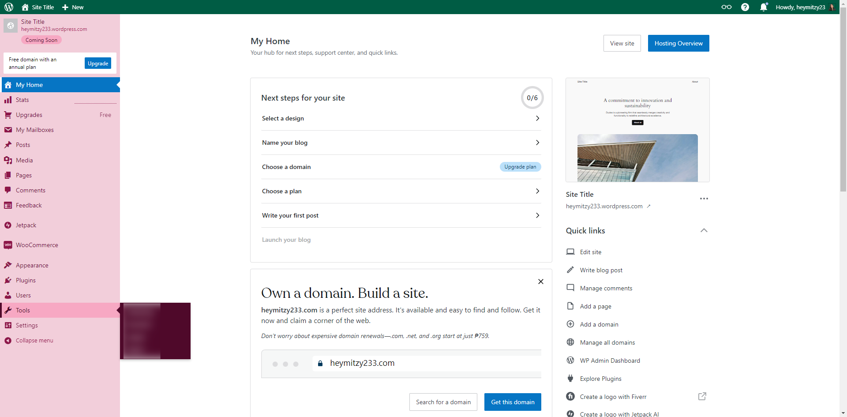
Task: Click the site icon placeholder in sidebar
Action: (11, 26)
